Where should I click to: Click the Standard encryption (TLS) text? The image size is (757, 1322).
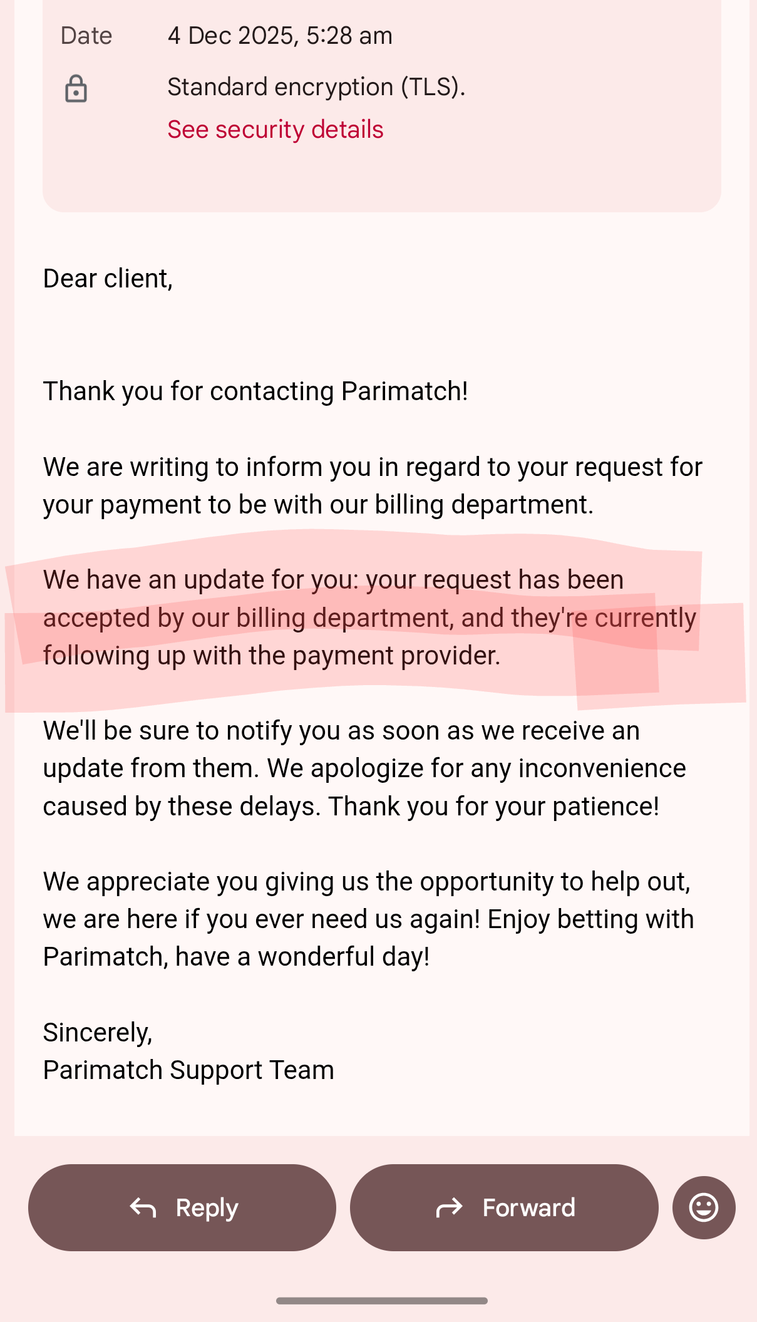(x=316, y=87)
